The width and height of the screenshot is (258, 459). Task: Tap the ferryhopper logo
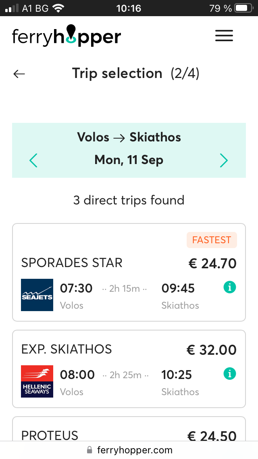tap(67, 36)
